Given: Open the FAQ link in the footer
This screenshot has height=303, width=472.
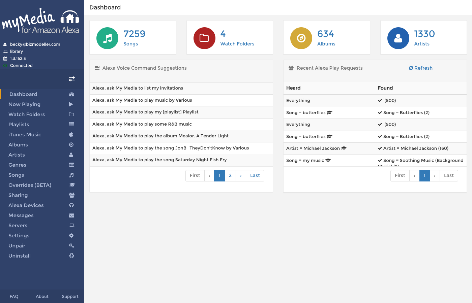Looking at the screenshot, I should 14,296.
